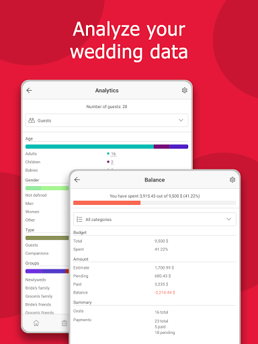Screen dimensions: 258x344
Task: Open the All categories selector
Action: click(x=155, y=219)
